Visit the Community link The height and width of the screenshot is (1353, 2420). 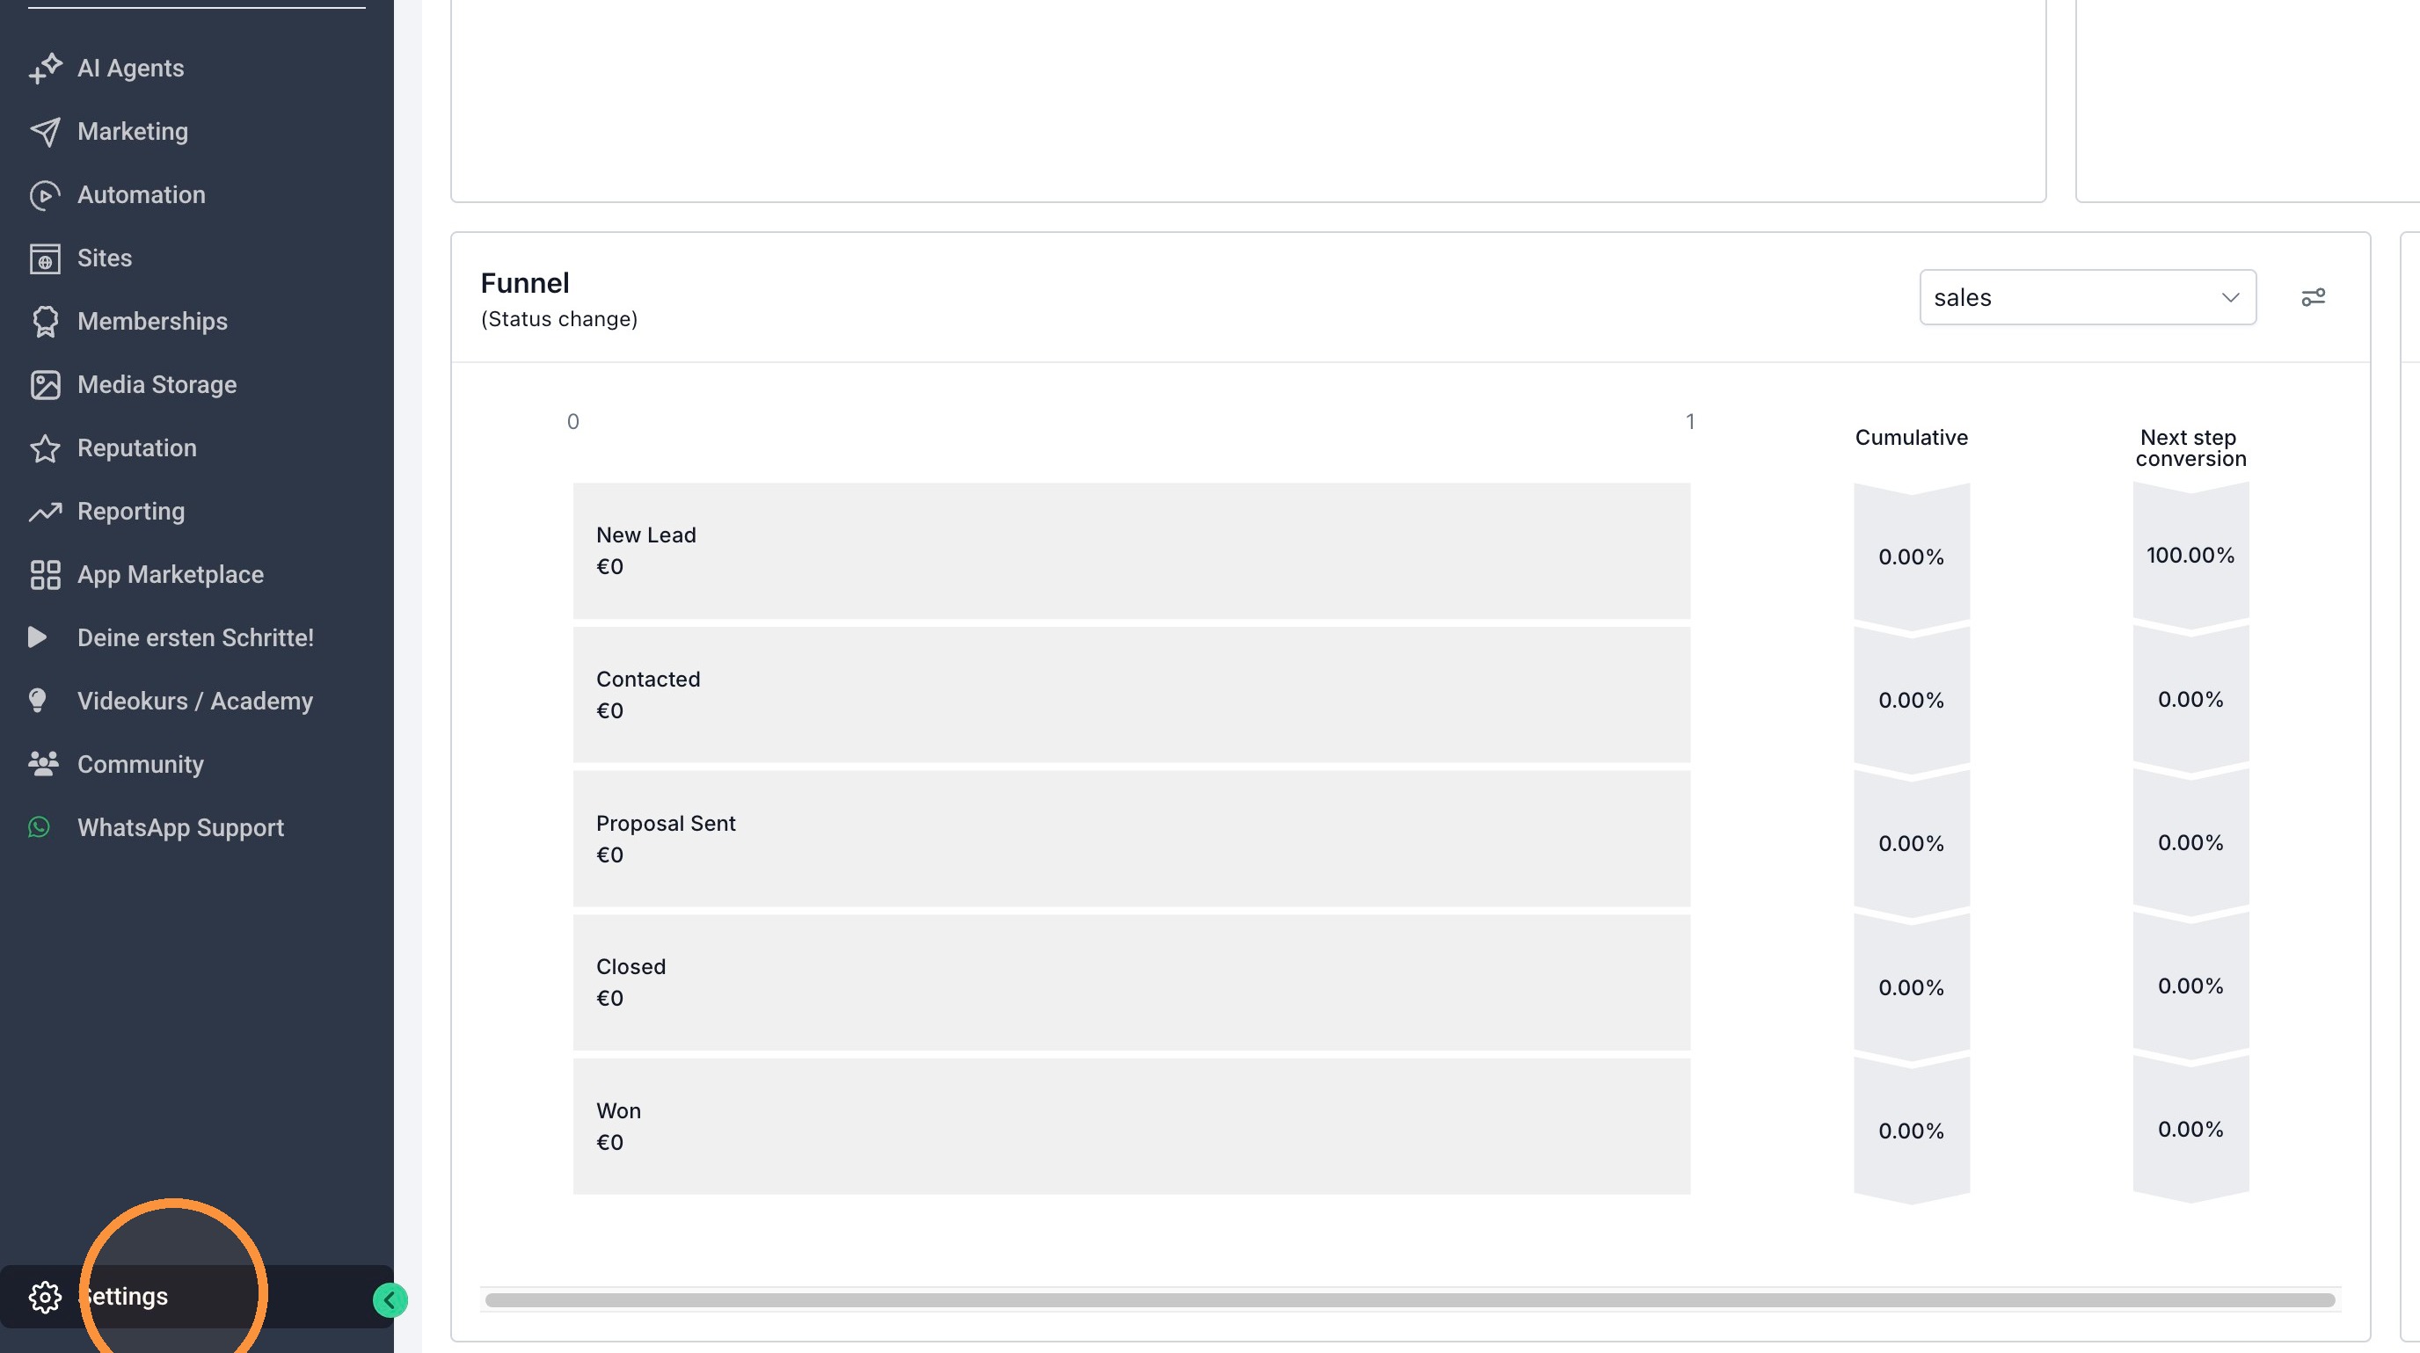140,763
